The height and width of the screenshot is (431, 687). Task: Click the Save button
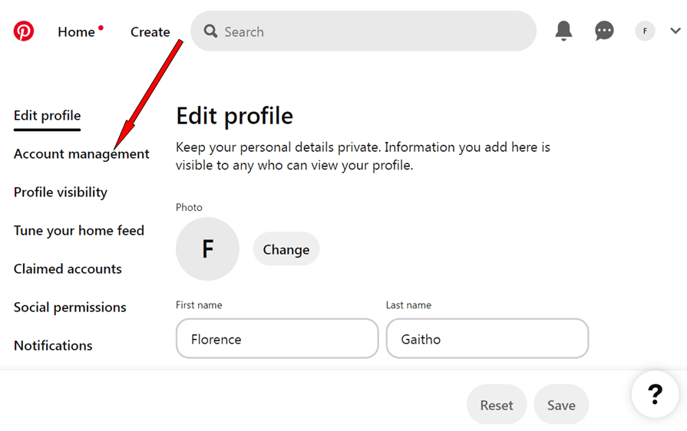(x=561, y=405)
